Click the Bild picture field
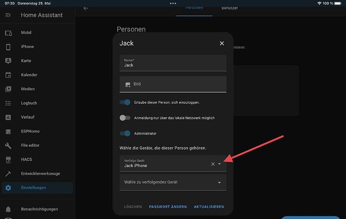Image resolution: width=346 pixels, height=219 pixels. click(x=173, y=84)
